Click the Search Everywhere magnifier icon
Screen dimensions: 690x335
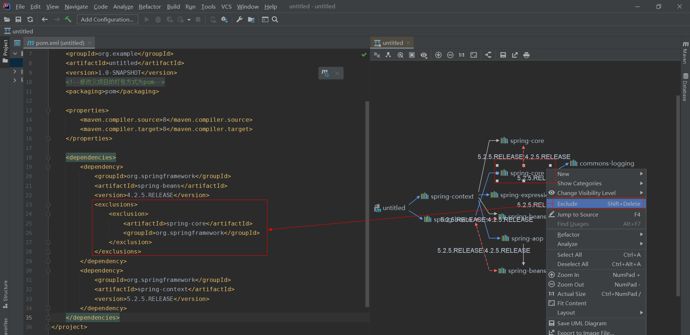(x=275, y=19)
